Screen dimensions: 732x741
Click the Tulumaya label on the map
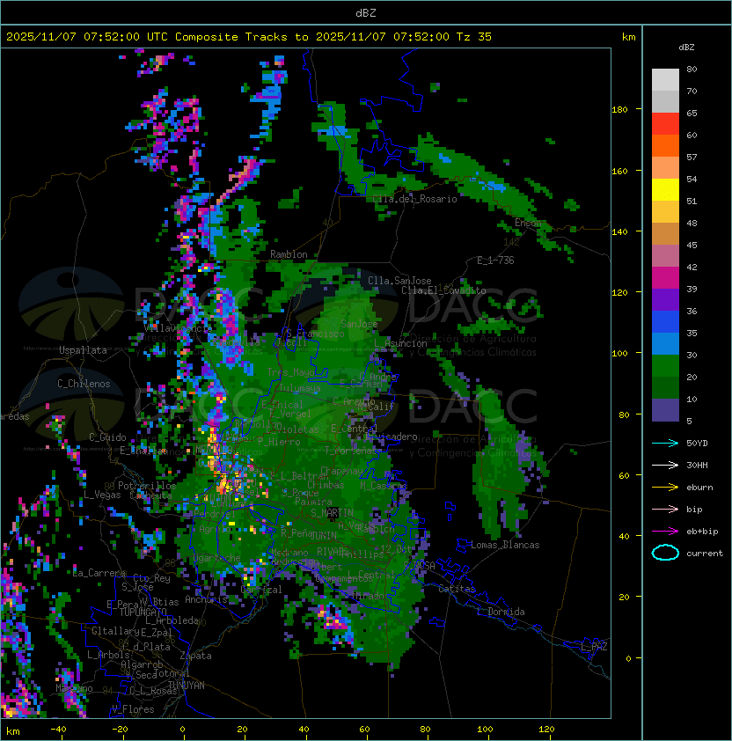click(x=300, y=388)
